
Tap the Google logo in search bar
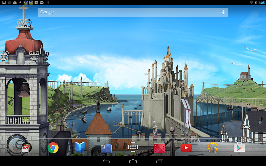(x=47, y=12)
